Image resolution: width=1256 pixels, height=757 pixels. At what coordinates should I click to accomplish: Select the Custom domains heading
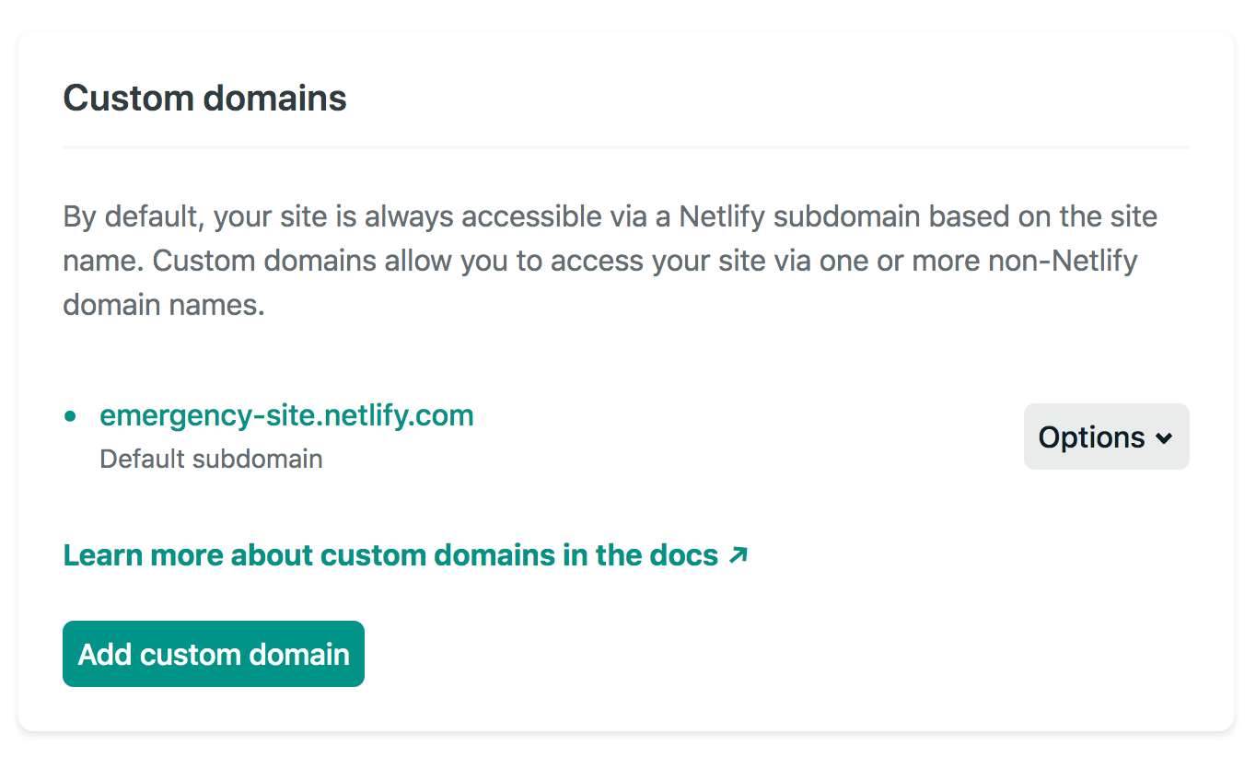pyautogui.click(x=204, y=98)
